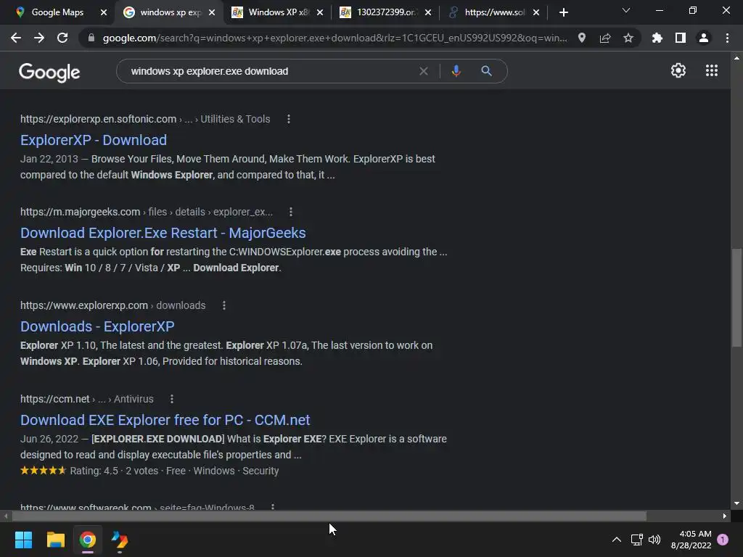The image size is (743, 557).
Task: Open Downloads - ExplorerXP result
Action: click(x=97, y=326)
